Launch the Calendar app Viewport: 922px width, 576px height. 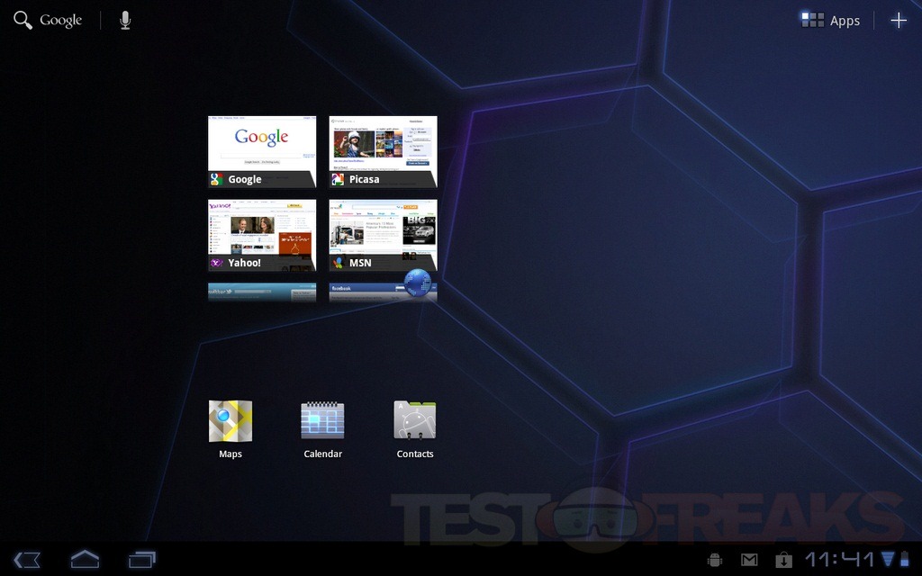[322, 421]
